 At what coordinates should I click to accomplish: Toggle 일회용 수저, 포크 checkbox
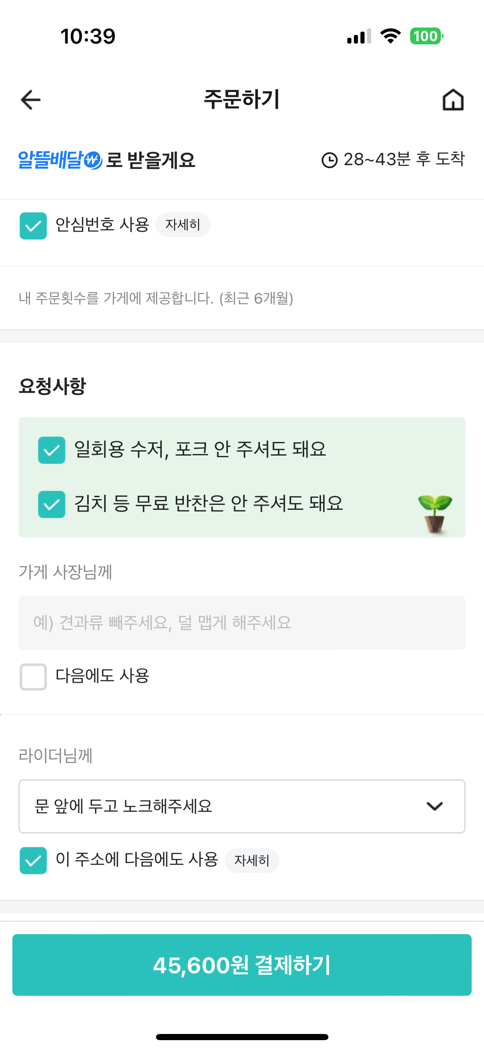52,450
